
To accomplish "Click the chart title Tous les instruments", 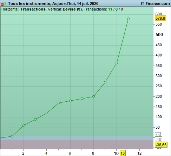I will click(29, 4).
